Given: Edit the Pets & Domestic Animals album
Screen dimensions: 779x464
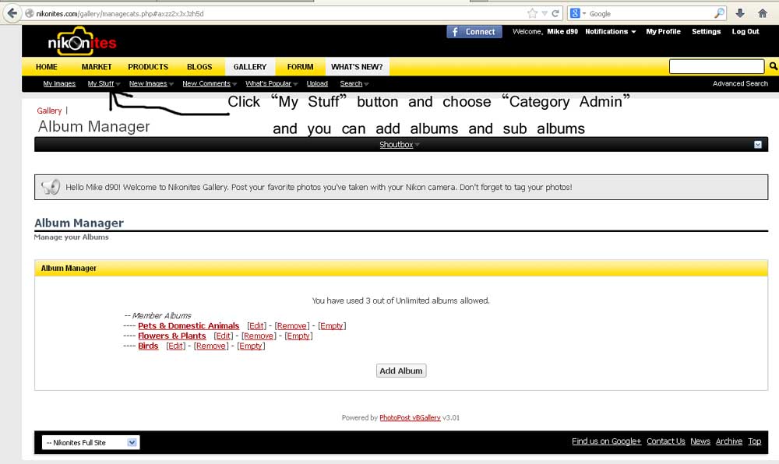Looking at the screenshot, I should click(x=256, y=326).
